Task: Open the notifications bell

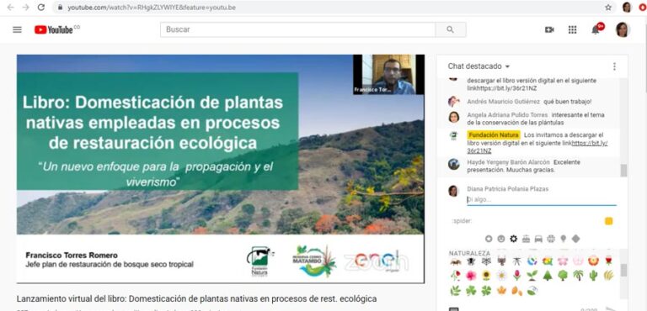Action: tap(596, 29)
